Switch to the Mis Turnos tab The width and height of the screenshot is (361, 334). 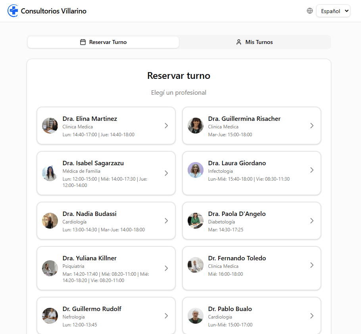[255, 42]
